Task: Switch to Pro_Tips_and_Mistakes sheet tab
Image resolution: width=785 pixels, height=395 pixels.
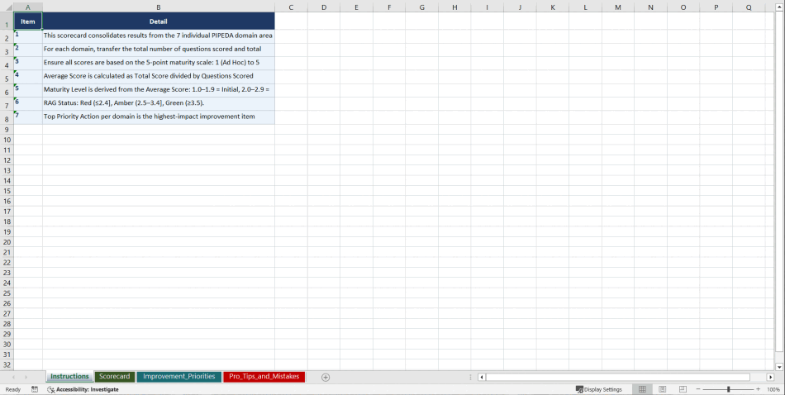Action: point(264,377)
